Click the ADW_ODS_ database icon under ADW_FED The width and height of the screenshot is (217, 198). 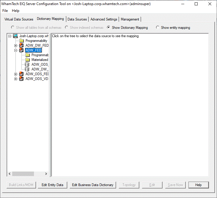point(27,65)
